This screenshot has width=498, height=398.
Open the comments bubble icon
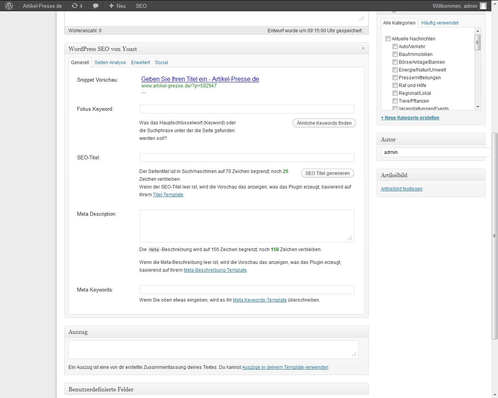pyautogui.click(x=96, y=6)
